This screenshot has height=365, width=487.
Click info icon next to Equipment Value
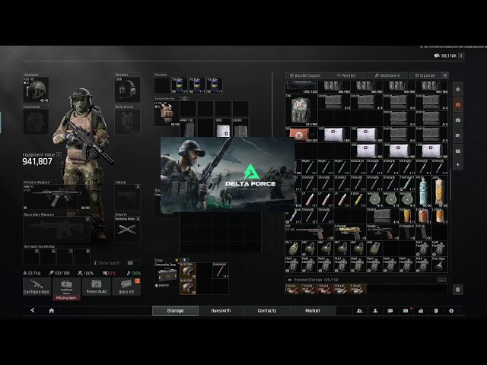pos(59,154)
